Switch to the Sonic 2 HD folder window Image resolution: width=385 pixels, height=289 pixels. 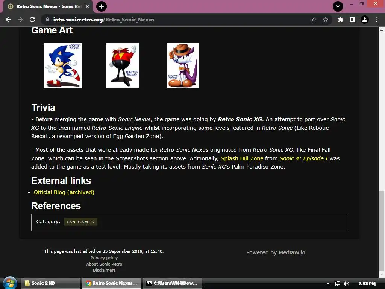(51, 283)
